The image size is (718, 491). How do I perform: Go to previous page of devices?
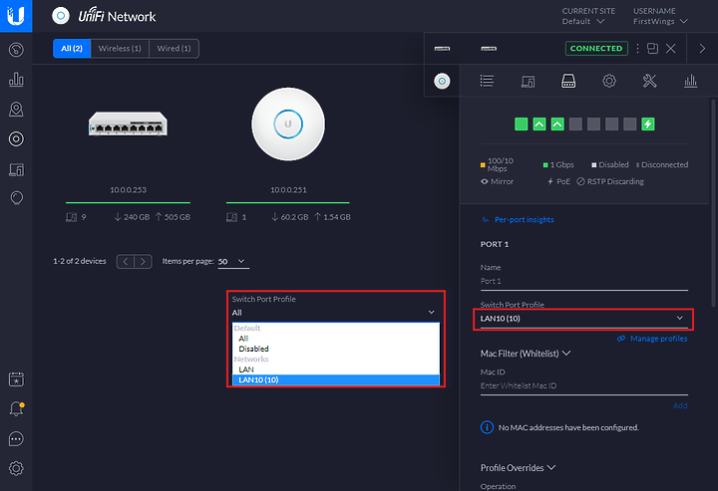click(126, 262)
